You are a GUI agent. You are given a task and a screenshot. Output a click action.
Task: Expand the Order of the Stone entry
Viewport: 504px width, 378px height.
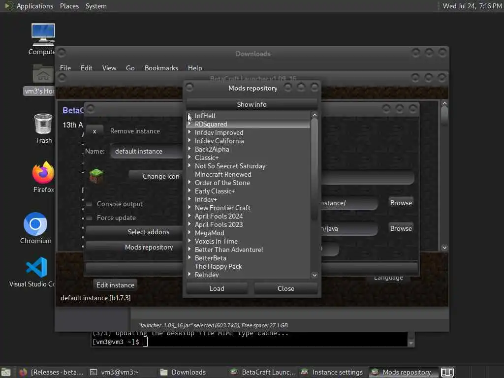189,182
